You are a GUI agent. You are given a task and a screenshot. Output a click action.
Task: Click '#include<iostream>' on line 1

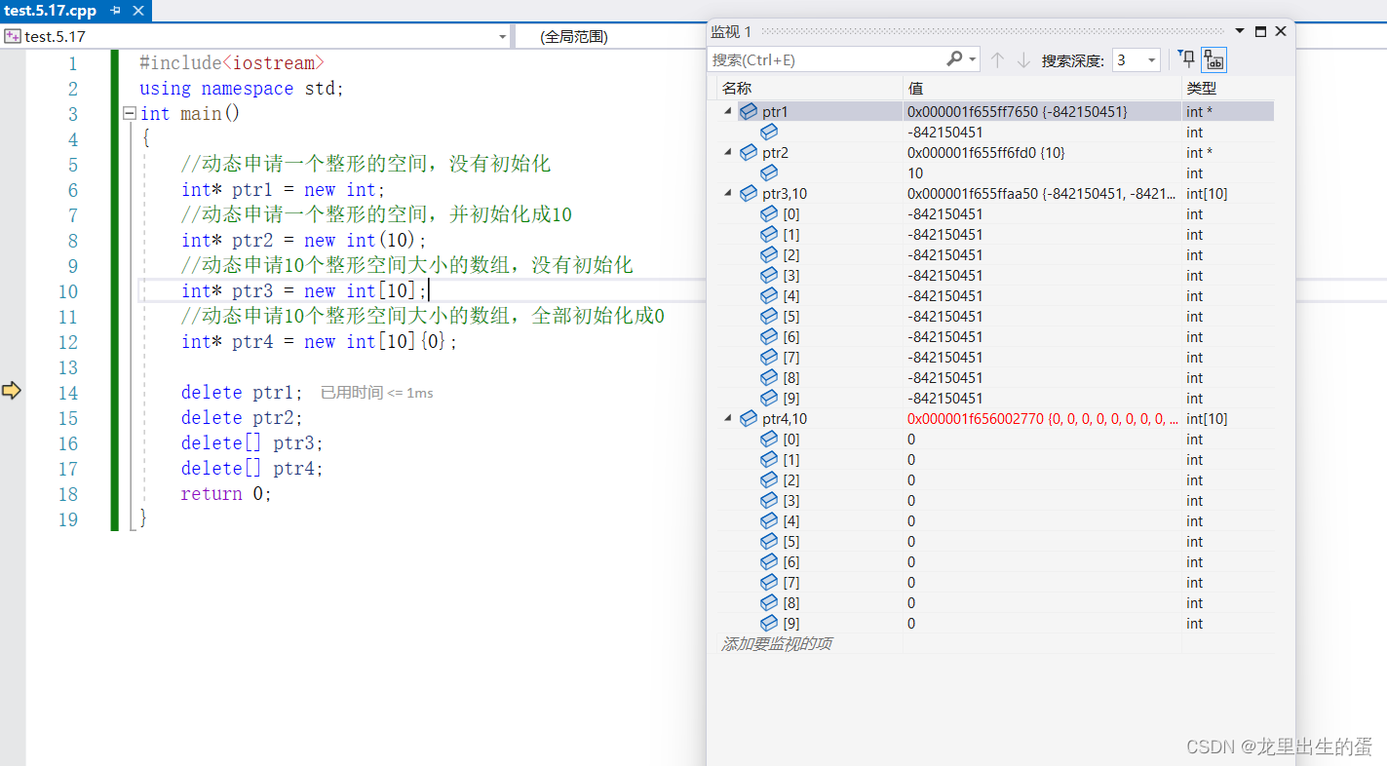pos(232,63)
